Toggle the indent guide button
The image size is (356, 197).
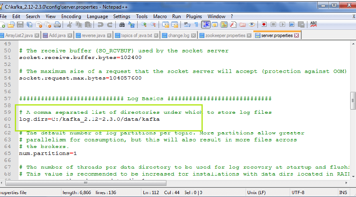pos(206,25)
